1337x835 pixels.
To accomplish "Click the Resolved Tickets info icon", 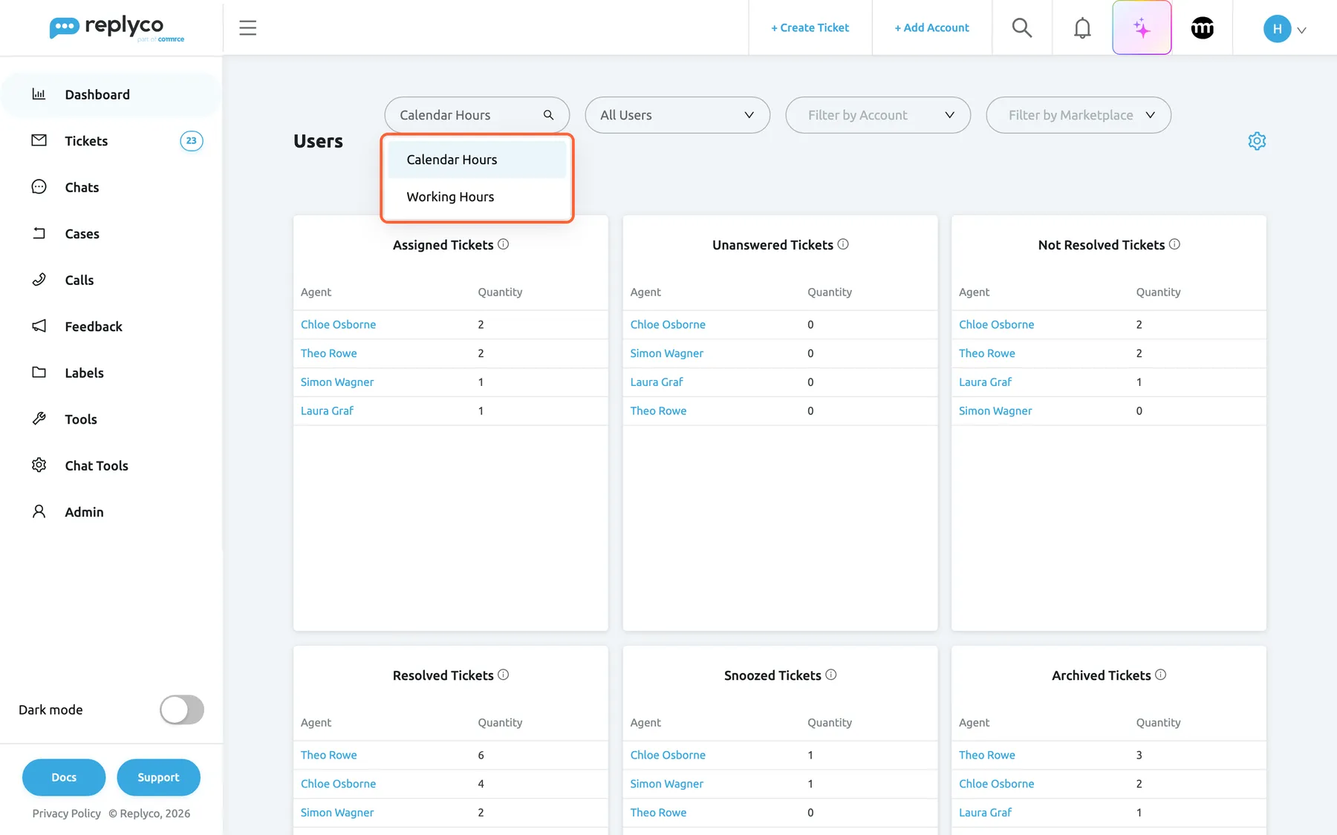I will tap(504, 675).
